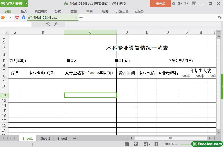Open the 插入 ribbon tab
Image resolution: width=223 pixels, height=147 pixels.
click(x=24, y=12)
